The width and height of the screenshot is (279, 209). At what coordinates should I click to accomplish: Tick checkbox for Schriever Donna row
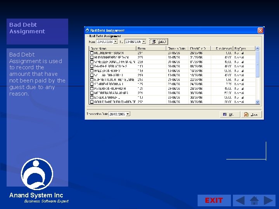pos(92,84)
